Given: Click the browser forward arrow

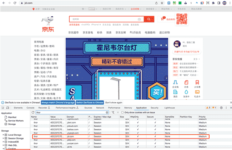Looking at the screenshot, I should 9,3.
